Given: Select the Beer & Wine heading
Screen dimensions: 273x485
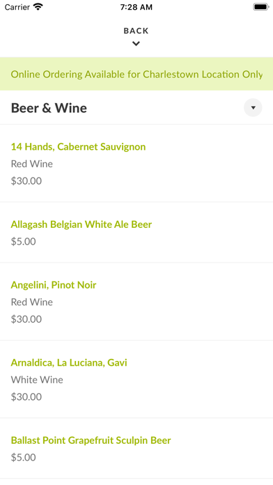Looking at the screenshot, I should [49, 108].
